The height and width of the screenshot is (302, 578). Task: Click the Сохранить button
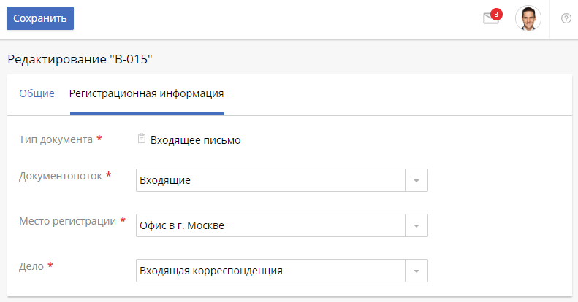(40, 18)
